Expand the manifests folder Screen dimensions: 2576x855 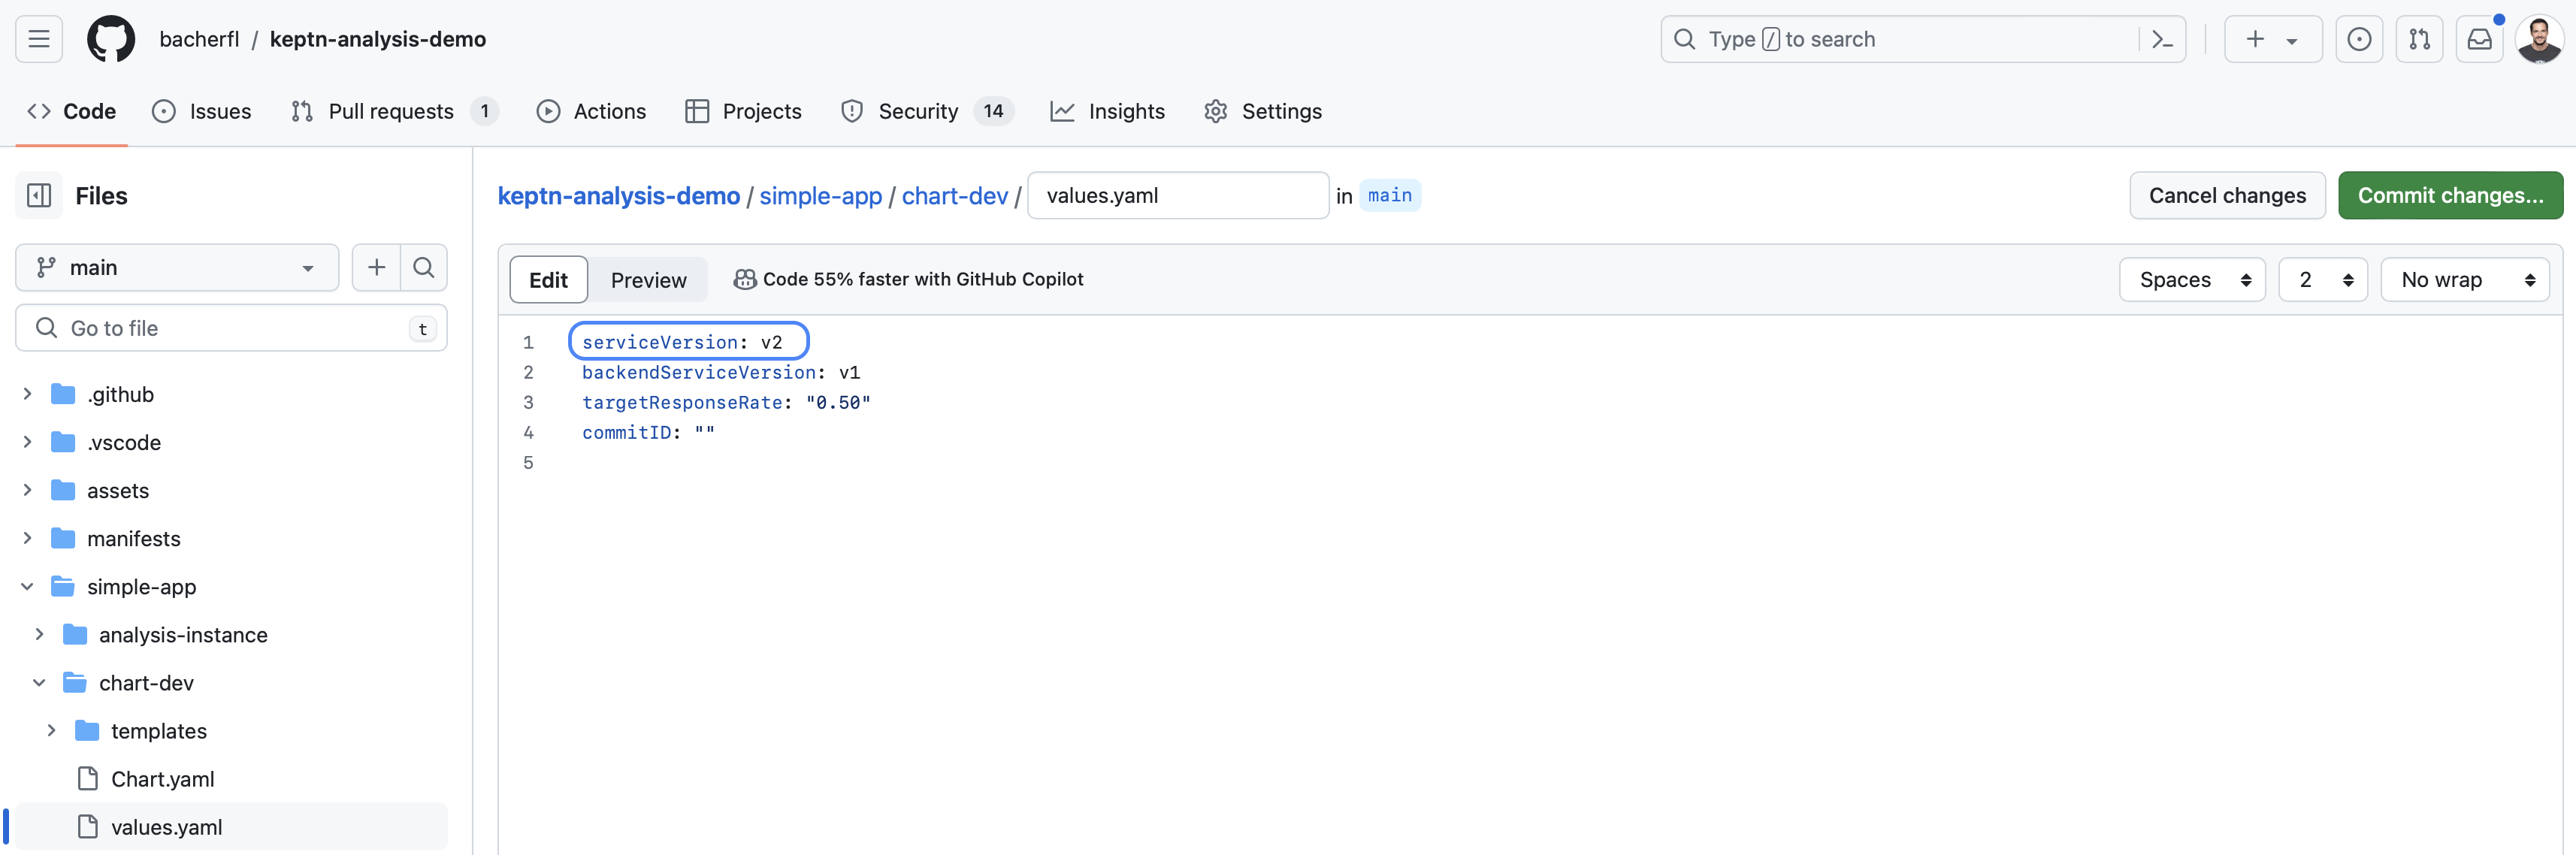coord(28,538)
